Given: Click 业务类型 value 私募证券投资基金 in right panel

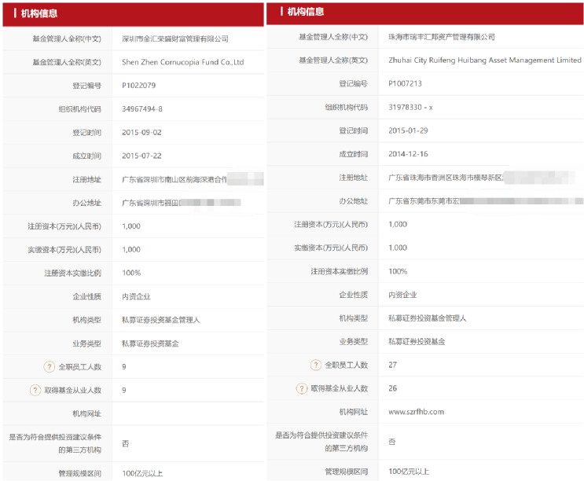Looking at the screenshot, I should click(417, 341).
